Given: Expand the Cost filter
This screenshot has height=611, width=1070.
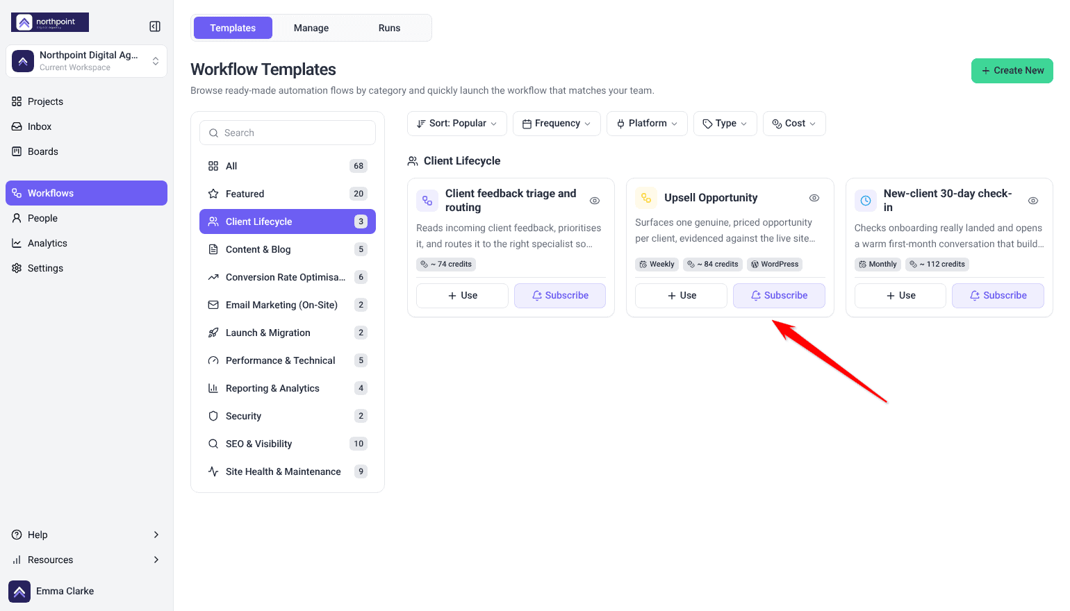Looking at the screenshot, I should coord(794,124).
